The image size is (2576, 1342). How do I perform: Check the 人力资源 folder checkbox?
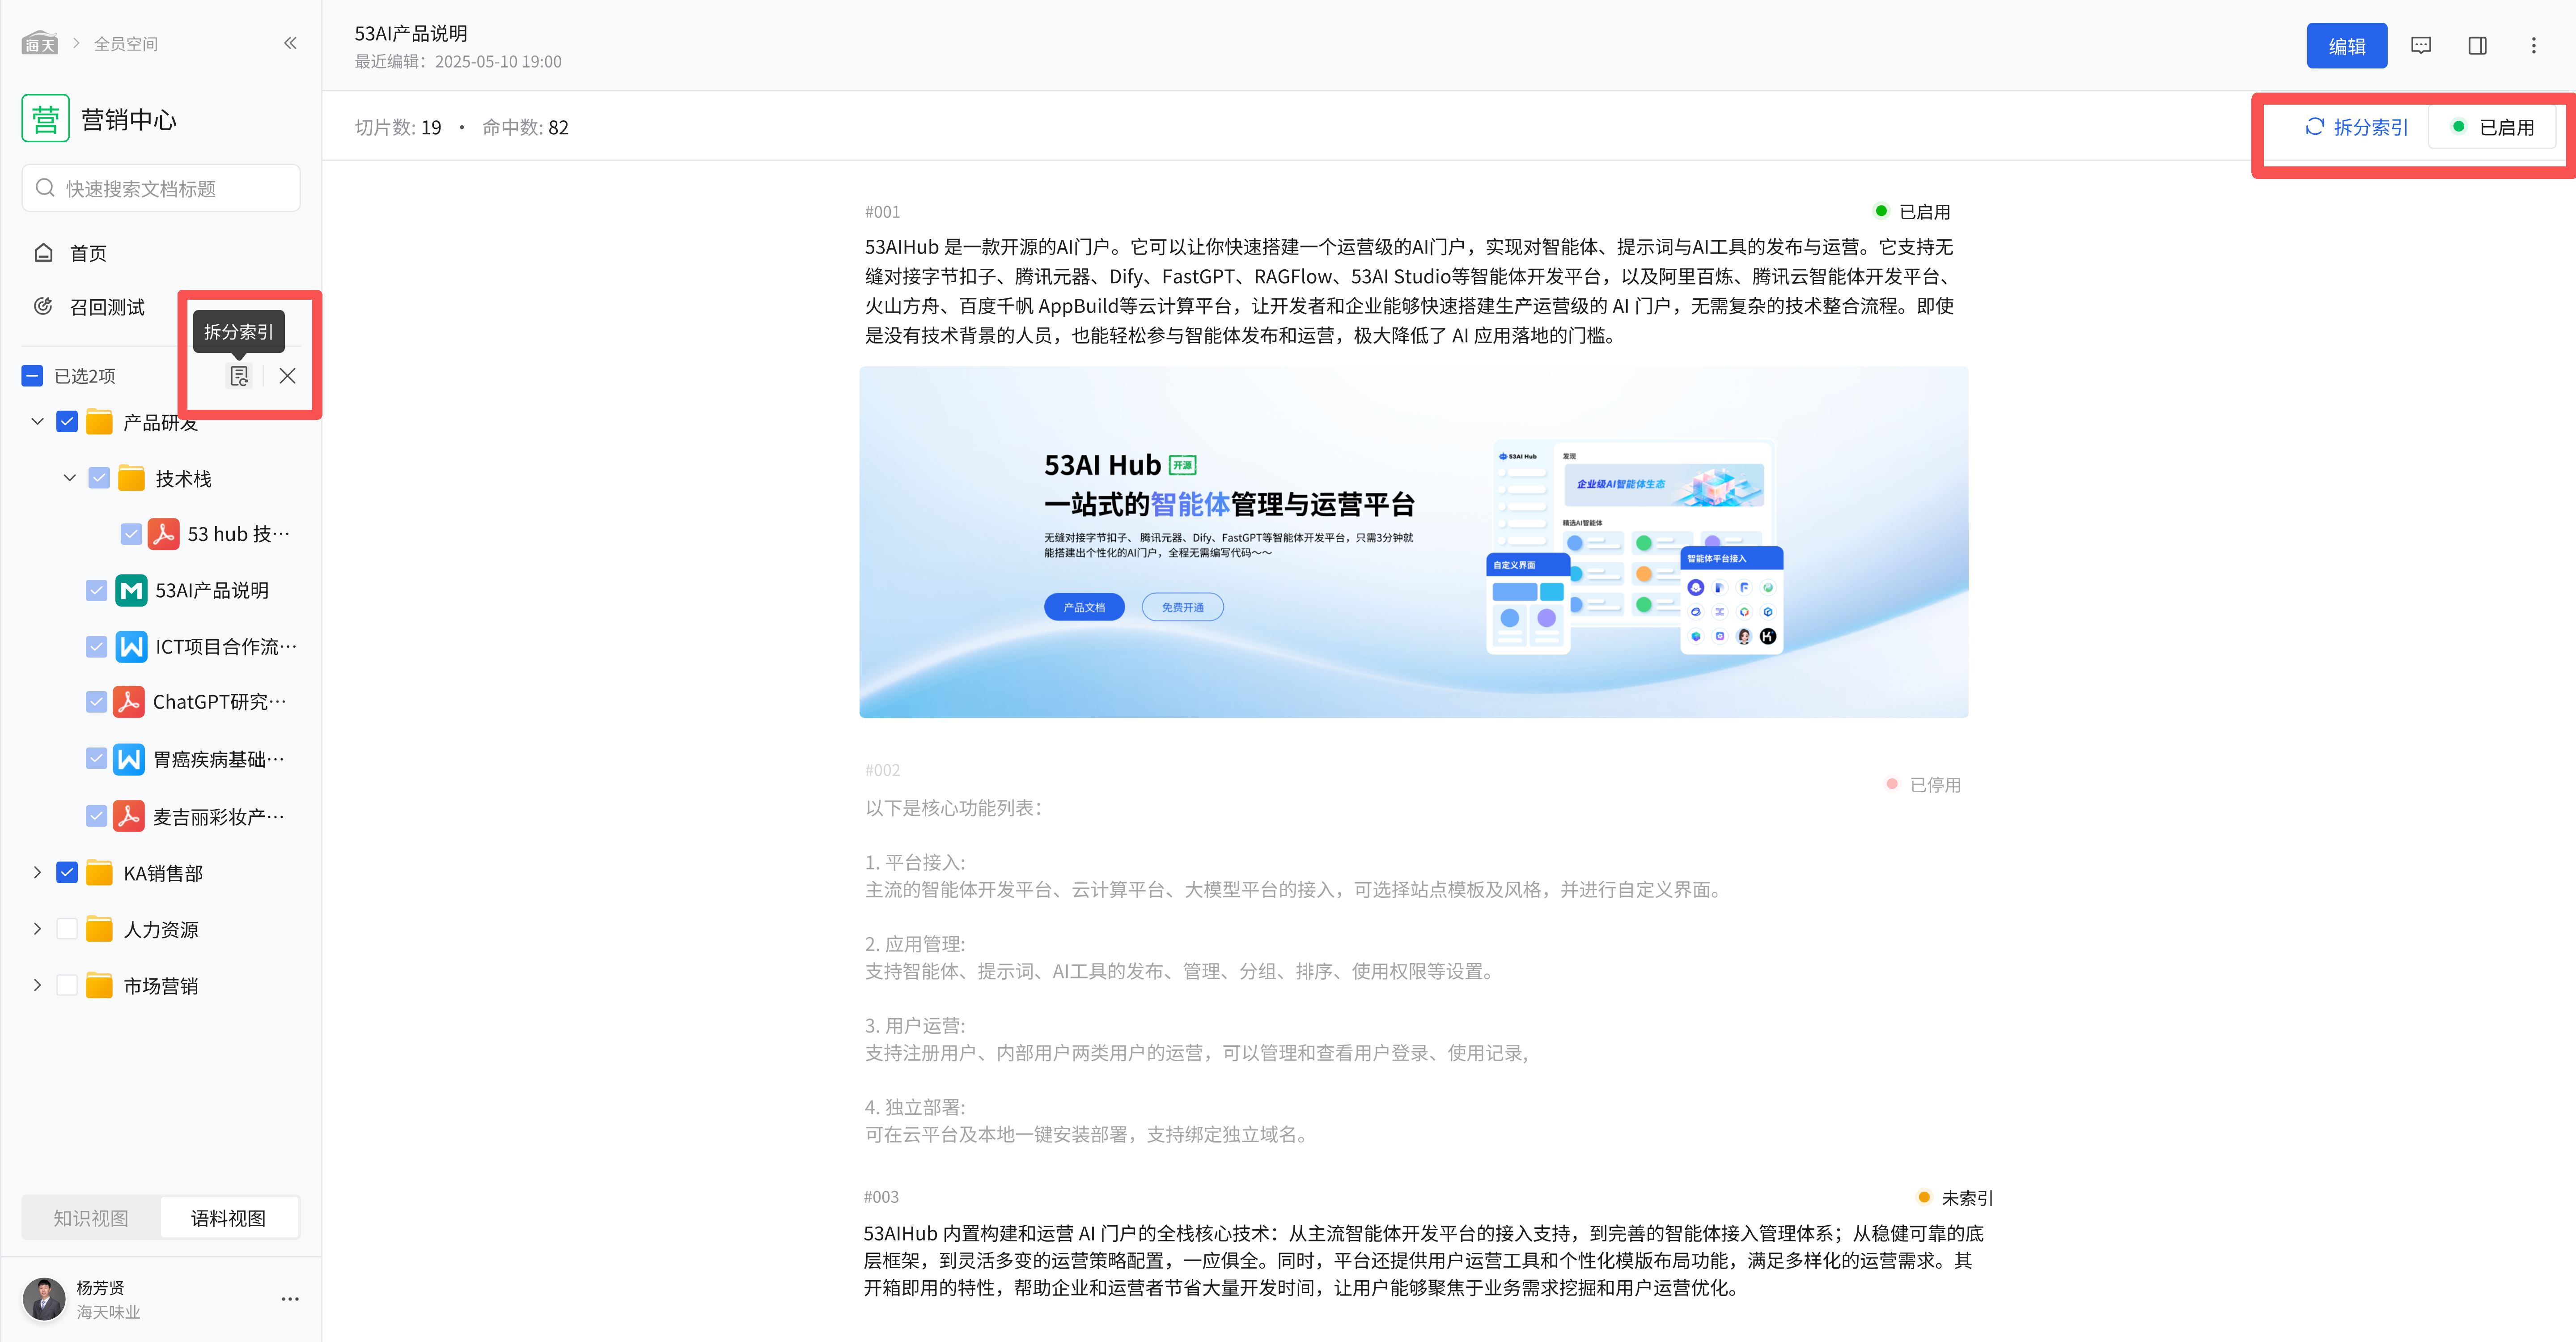[x=67, y=929]
